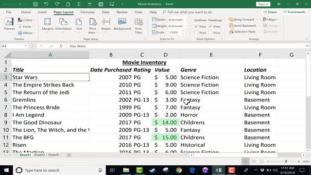Screen dimensions: 311x175
Task: Set a sheet Background image
Action: point(122,24)
